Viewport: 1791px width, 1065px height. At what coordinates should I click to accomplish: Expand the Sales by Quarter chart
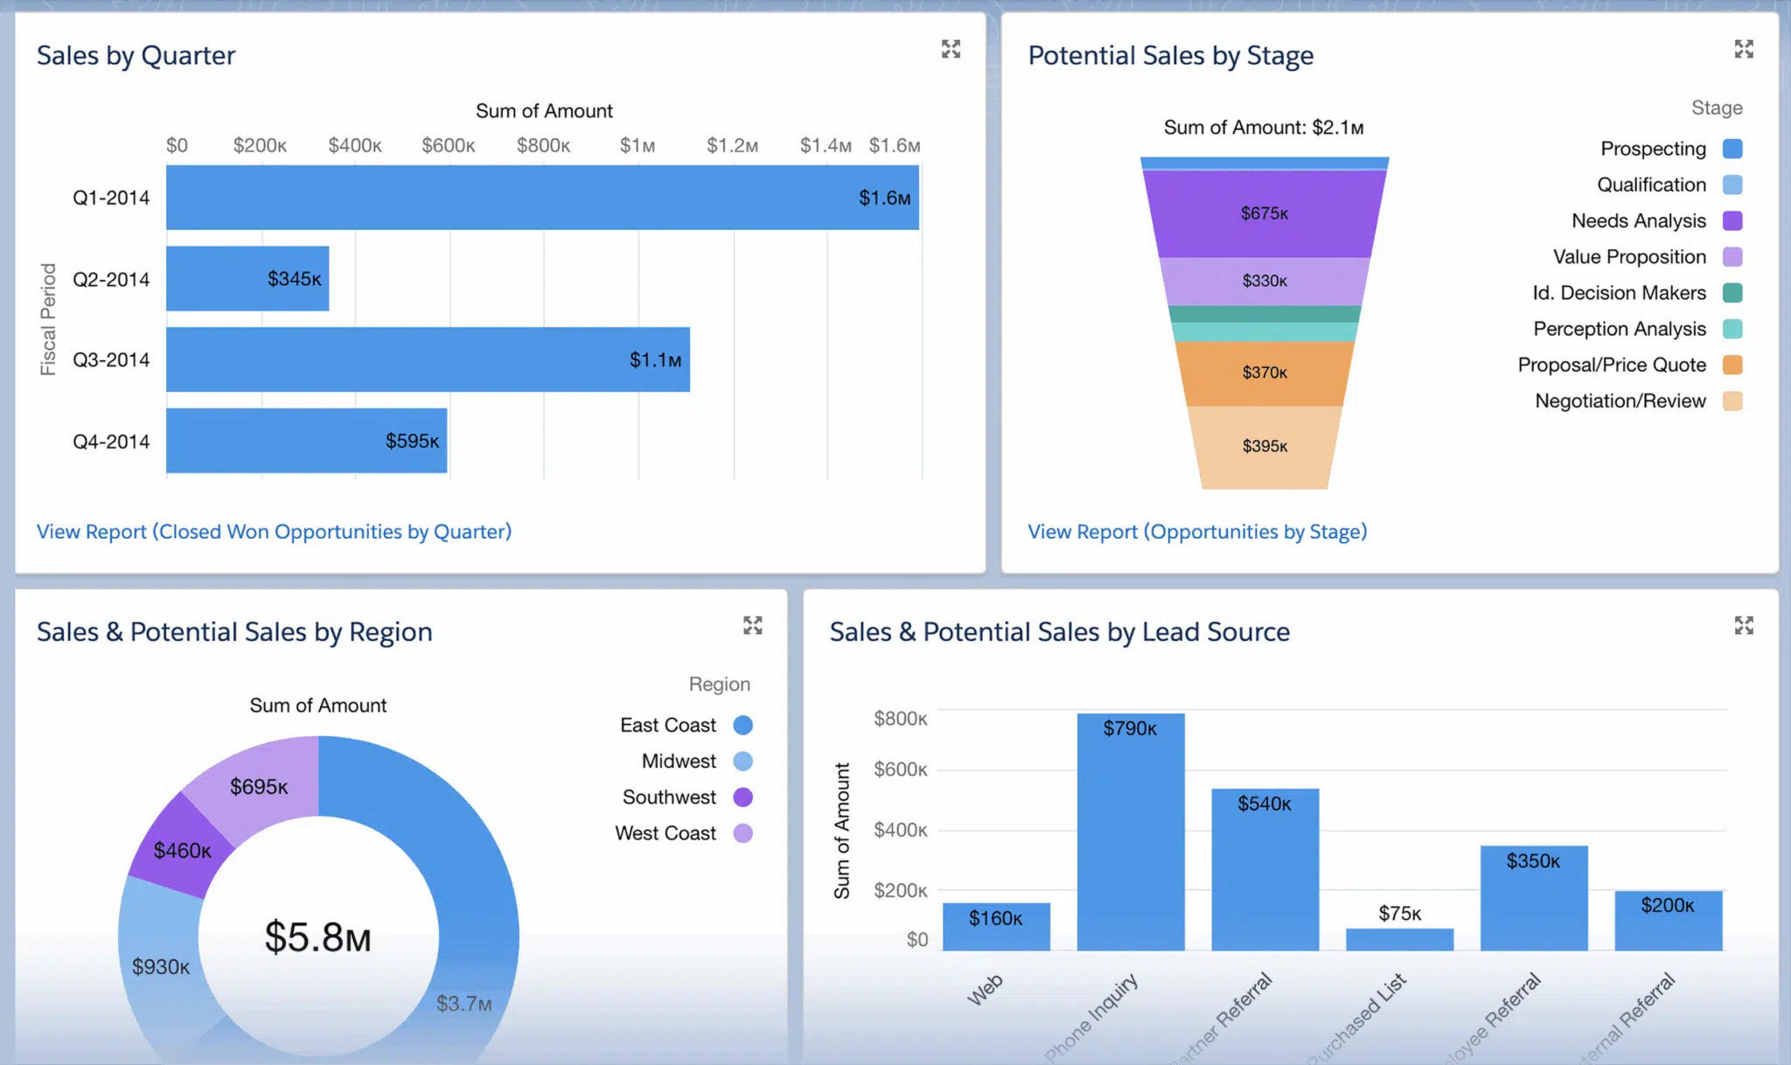[x=951, y=49]
